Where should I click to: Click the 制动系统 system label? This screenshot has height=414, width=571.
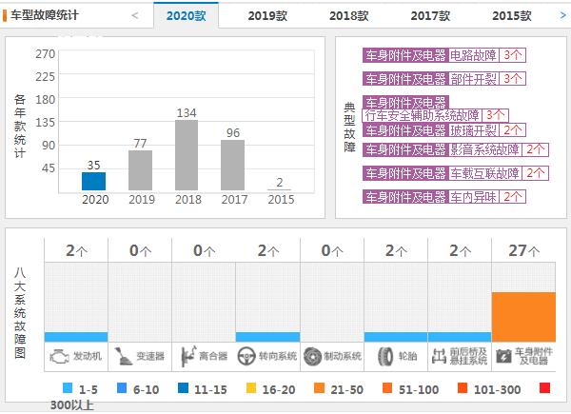343,356
